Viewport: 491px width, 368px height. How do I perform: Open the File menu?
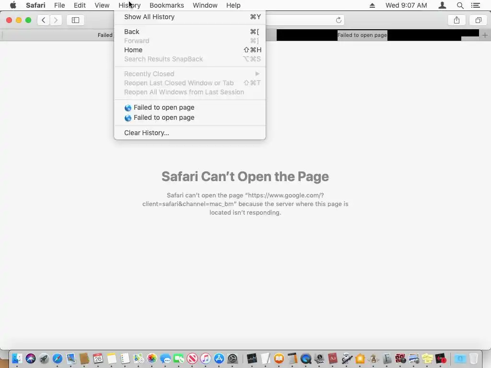pos(59,5)
